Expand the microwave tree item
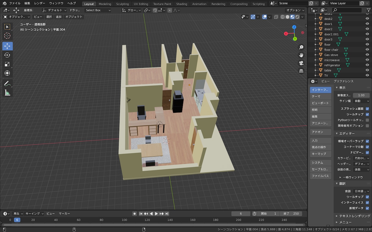 click(x=316, y=60)
